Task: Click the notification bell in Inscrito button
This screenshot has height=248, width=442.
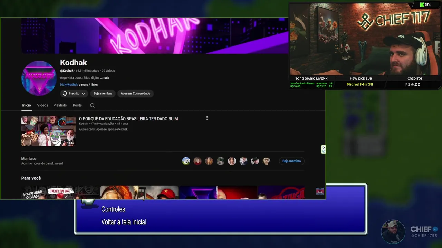Action: point(65,93)
